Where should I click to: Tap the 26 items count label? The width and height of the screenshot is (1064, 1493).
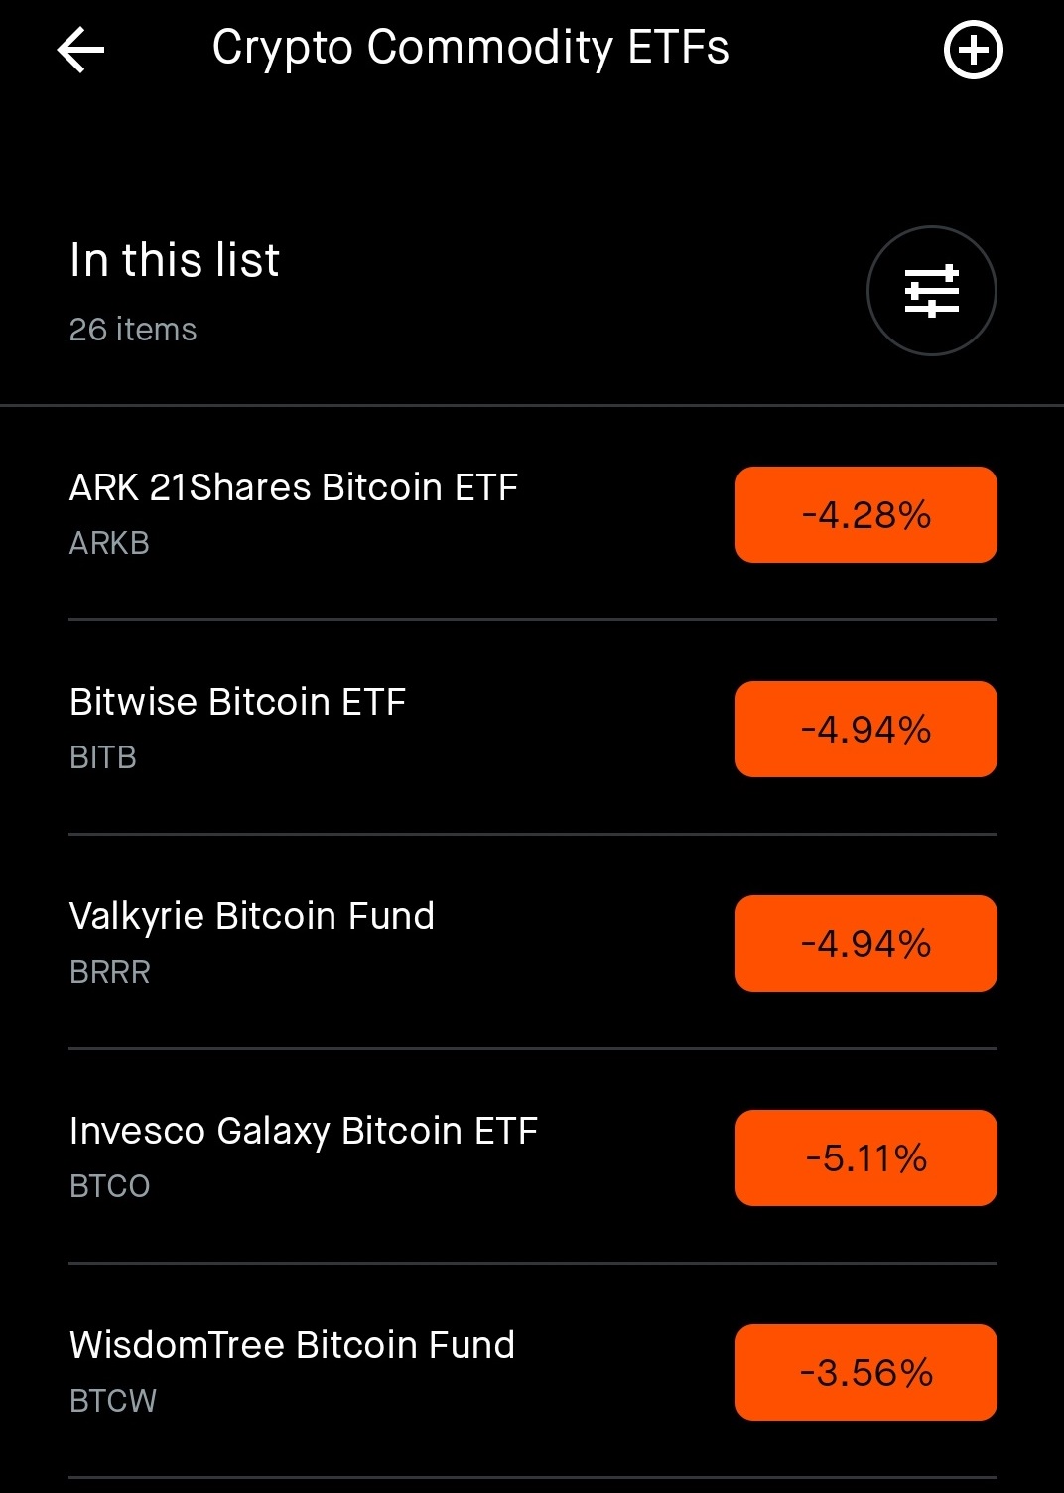tap(133, 330)
